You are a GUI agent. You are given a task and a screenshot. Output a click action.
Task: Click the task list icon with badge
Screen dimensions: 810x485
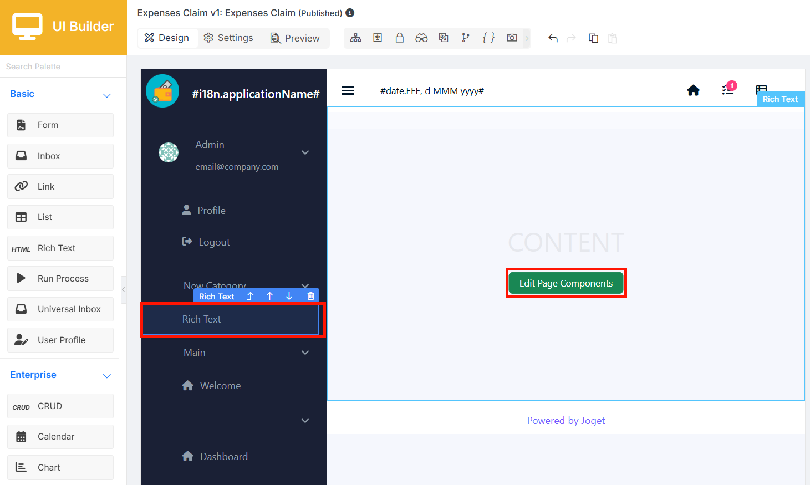point(729,89)
